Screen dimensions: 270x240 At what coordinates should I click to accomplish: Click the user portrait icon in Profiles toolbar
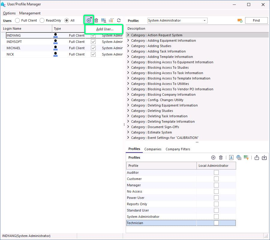[x=231, y=157]
